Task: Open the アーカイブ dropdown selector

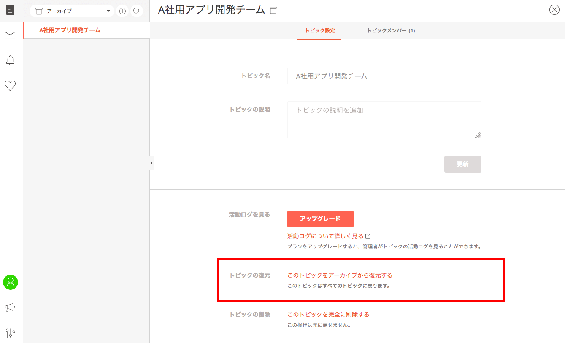Action: (72, 11)
